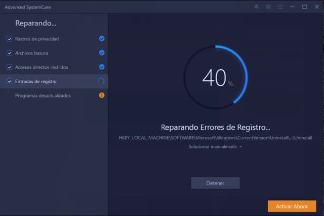
Task: Click the Detener button to stop repair
Action: 215,183
